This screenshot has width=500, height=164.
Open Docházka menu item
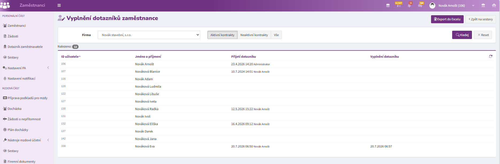tap(14, 109)
